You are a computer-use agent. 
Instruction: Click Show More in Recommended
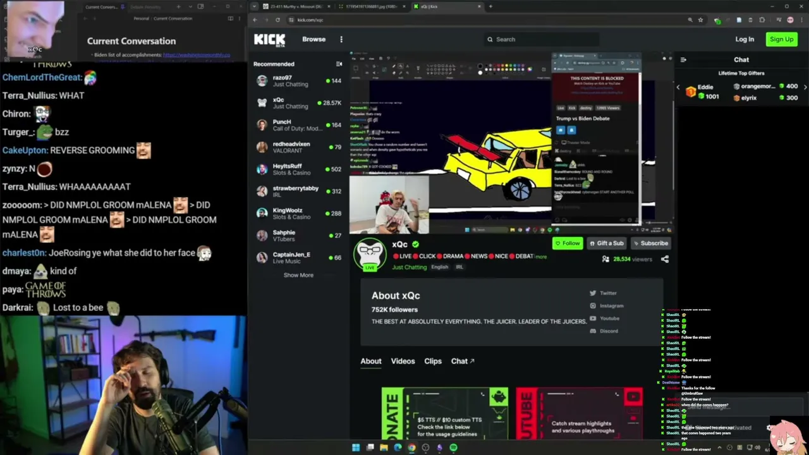tap(298, 275)
